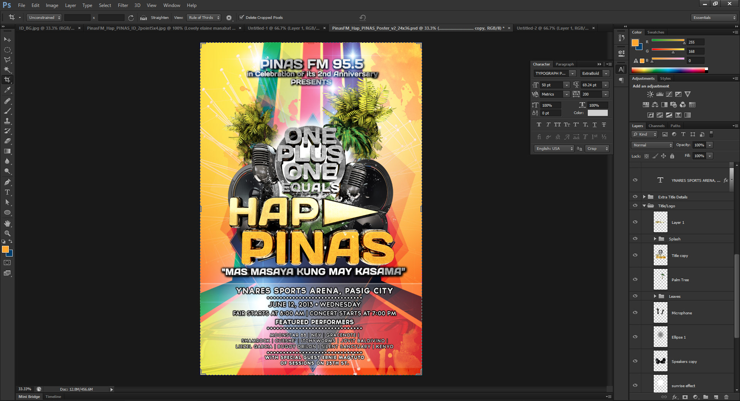Select the Polygonal Lasso tool

pyautogui.click(x=7, y=60)
